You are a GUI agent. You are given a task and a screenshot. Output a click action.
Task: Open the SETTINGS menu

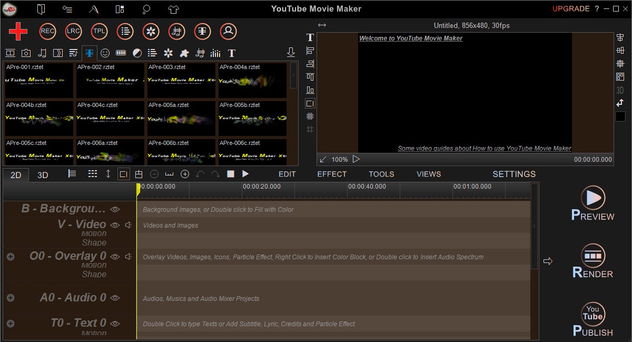click(x=514, y=174)
